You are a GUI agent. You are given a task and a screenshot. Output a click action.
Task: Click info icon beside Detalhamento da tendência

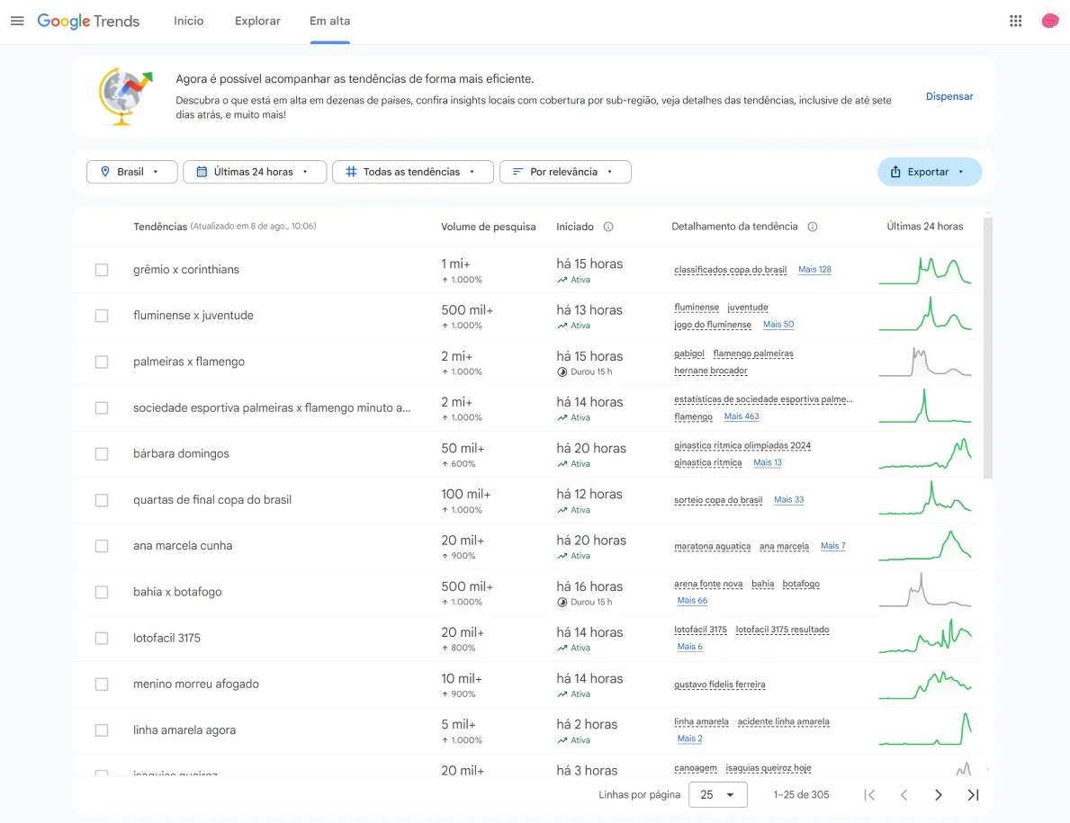(x=812, y=227)
